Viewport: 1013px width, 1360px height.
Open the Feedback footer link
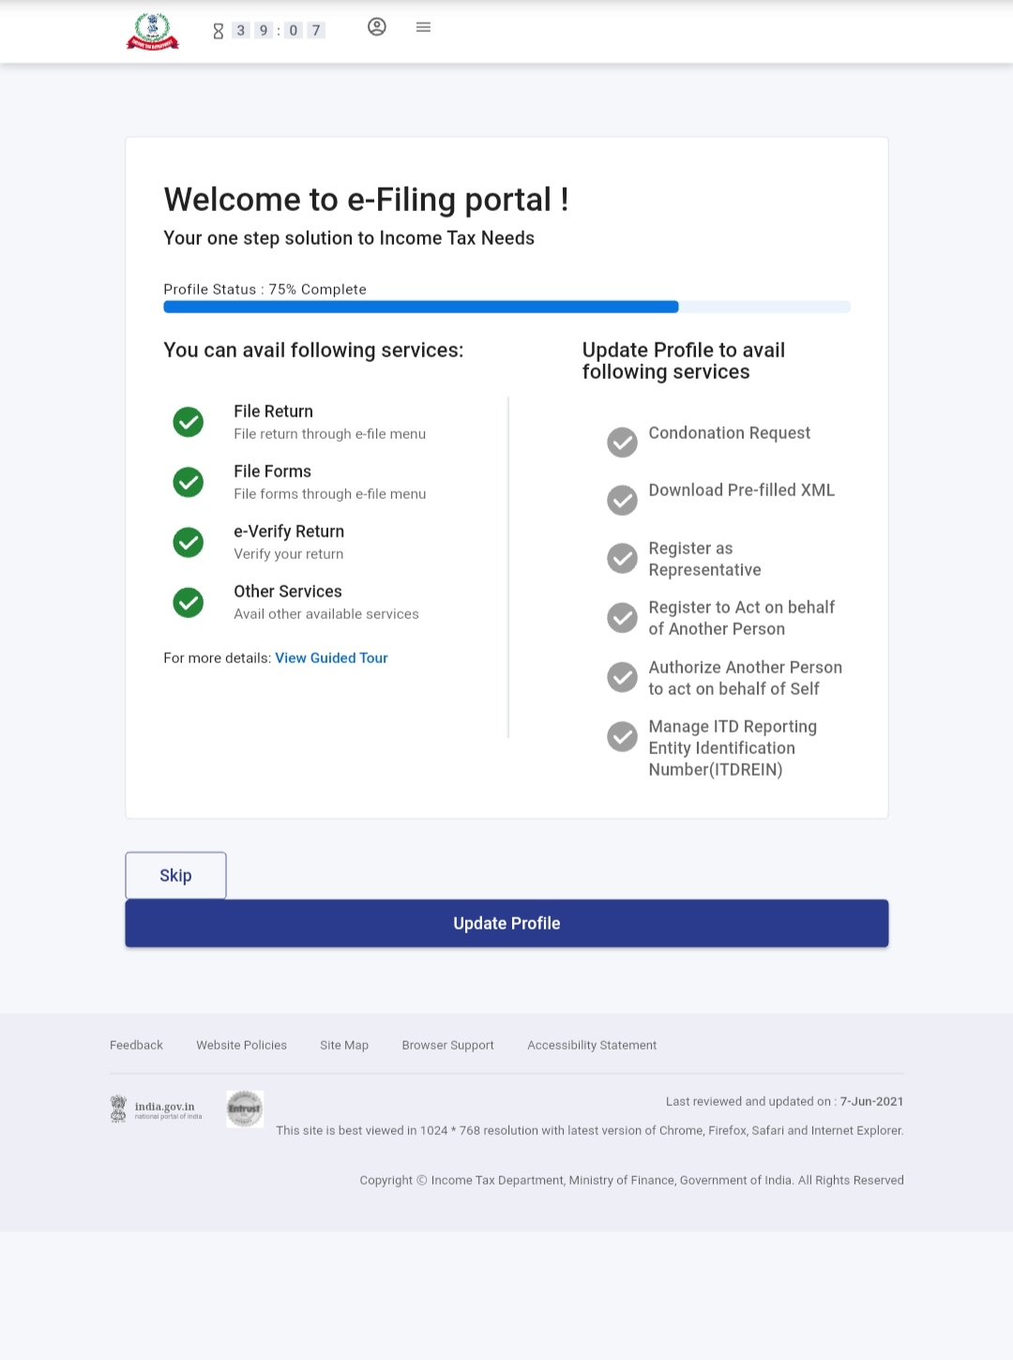click(x=136, y=1045)
